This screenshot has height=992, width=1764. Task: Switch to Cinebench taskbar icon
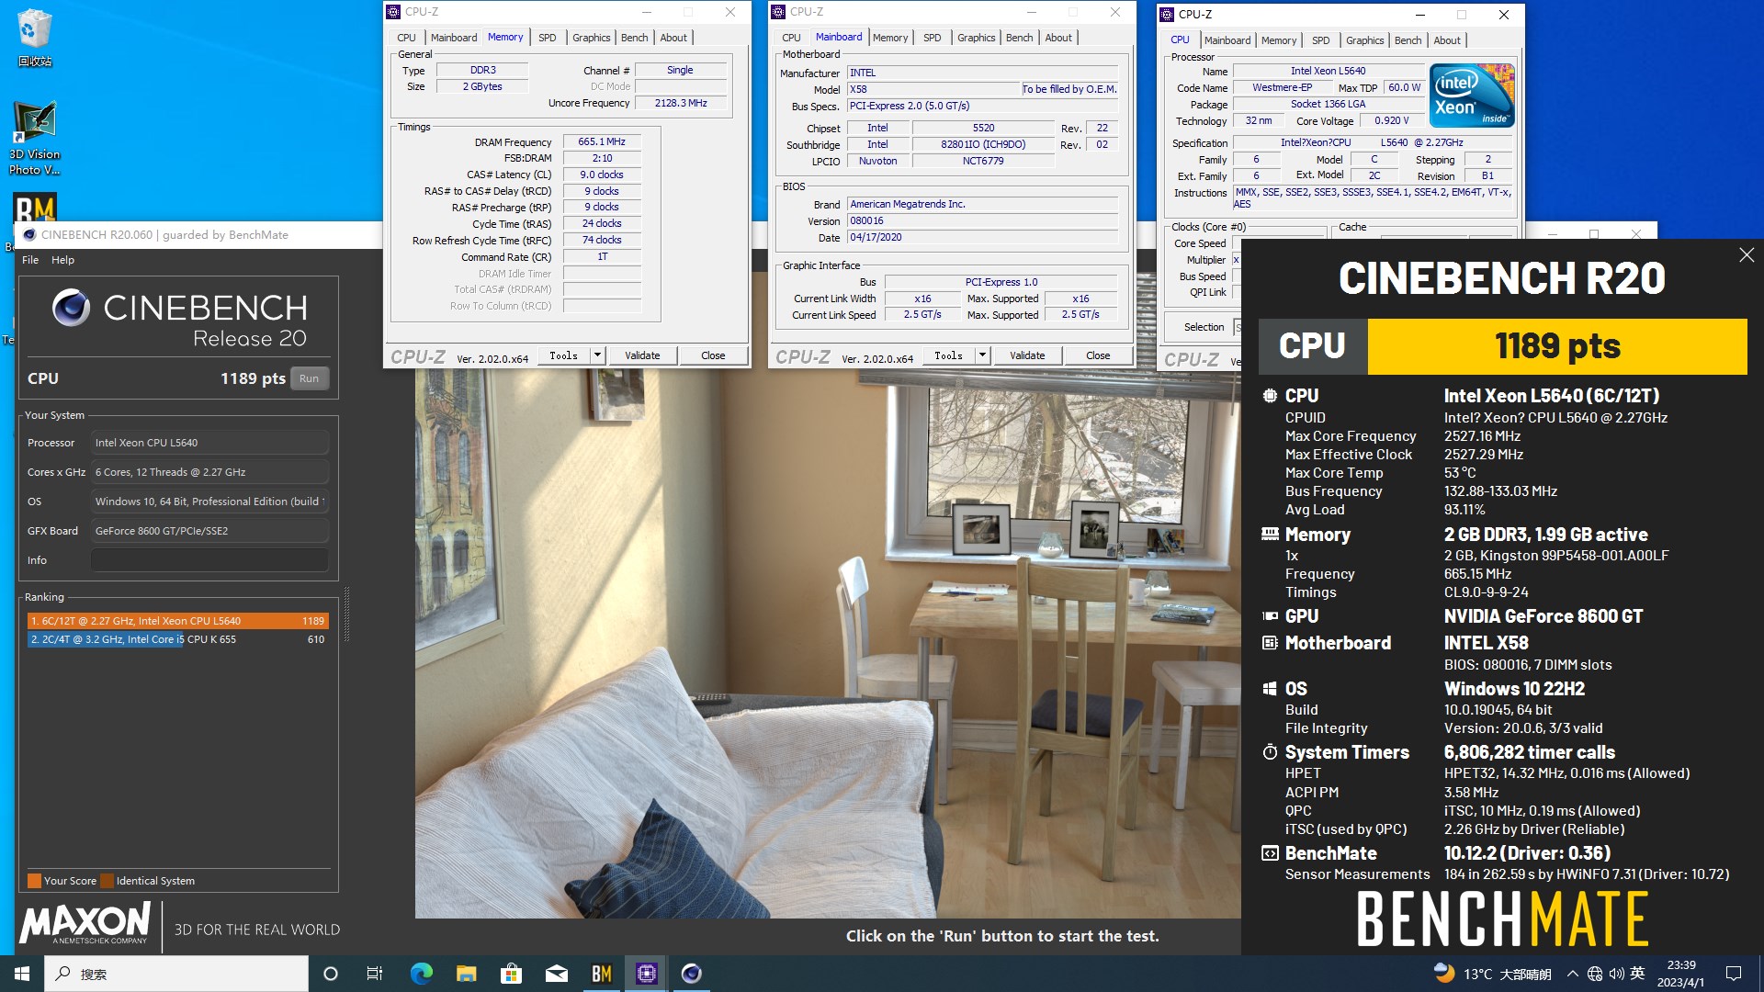point(692,974)
